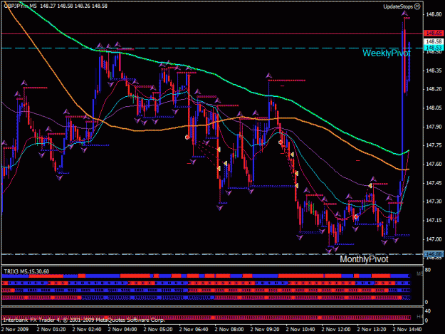Click the 148.05 price scale label
Image resolution: width=445 pixels, height=334 pixels.
(x=434, y=108)
